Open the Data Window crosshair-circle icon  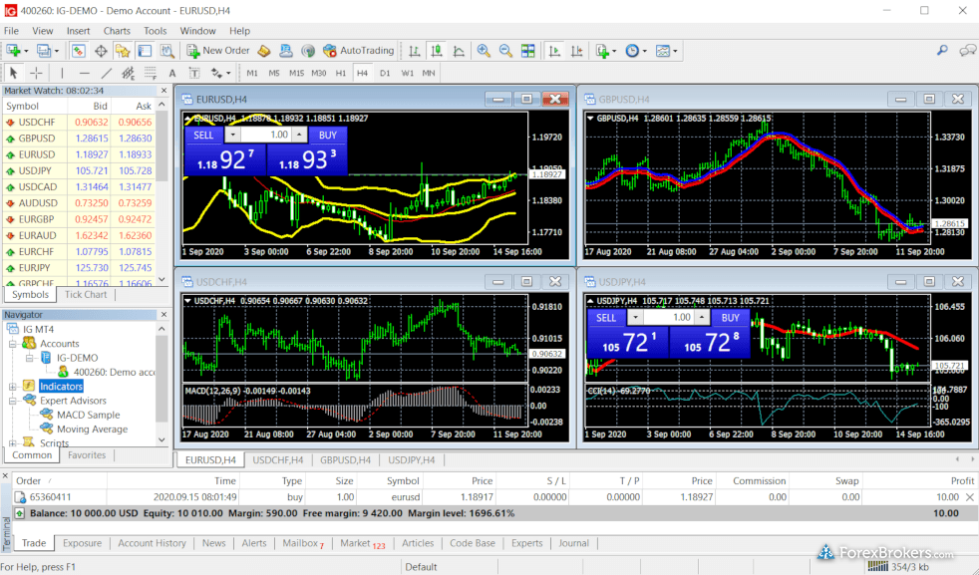(x=101, y=51)
